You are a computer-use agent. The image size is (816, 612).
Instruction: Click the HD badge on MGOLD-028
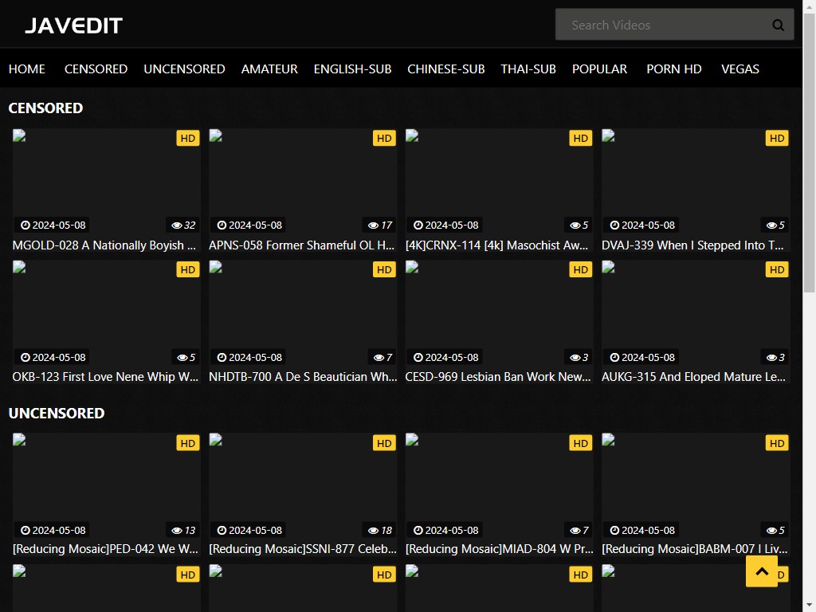click(187, 138)
